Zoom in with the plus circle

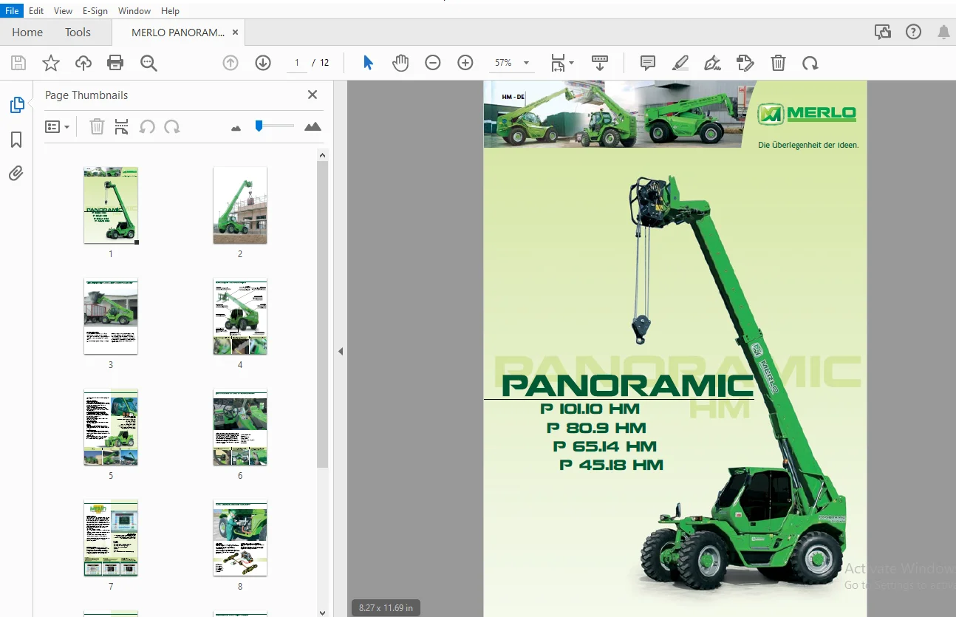point(465,64)
